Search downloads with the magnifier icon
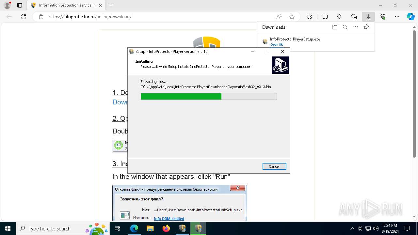The width and height of the screenshot is (418, 235). pyautogui.click(x=345, y=27)
